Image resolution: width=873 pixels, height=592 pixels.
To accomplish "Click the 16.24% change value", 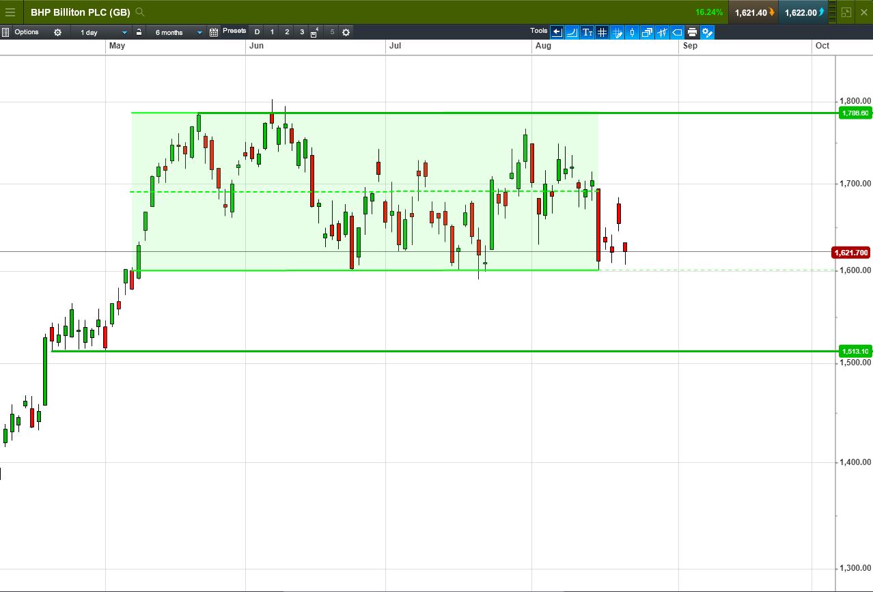I will (x=709, y=12).
